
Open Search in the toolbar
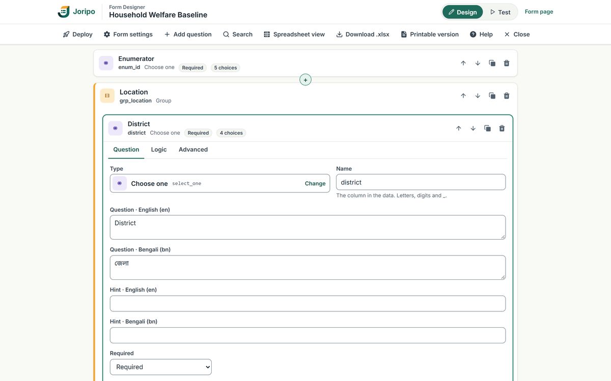coord(237,35)
